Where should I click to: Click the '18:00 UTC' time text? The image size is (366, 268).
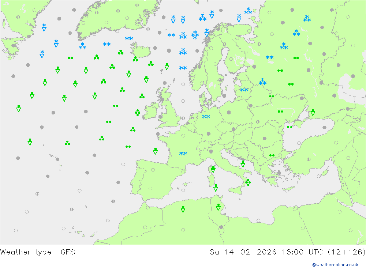302,252
